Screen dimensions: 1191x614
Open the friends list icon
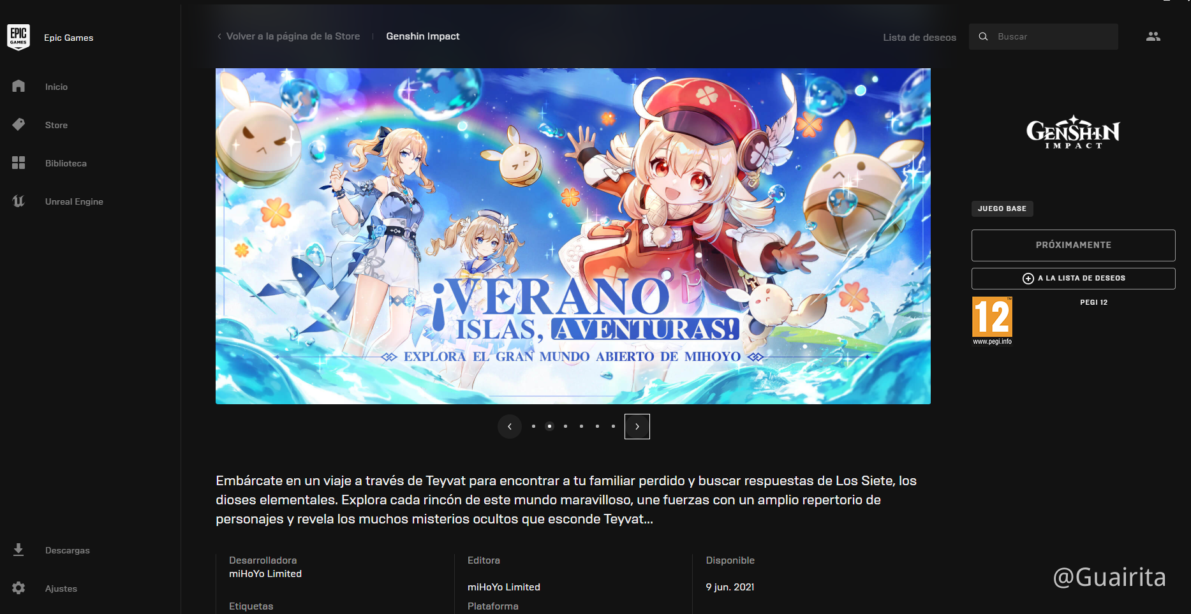(x=1153, y=36)
